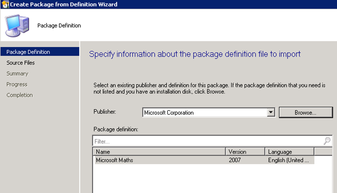Select the Microsoft Corporation publisher combo box
The image size is (337, 193).
click(209, 112)
